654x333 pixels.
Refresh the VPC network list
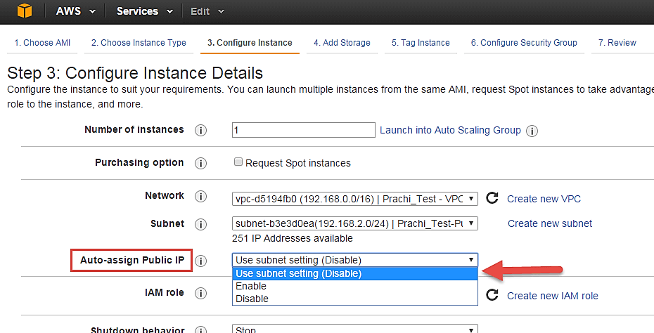492,199
